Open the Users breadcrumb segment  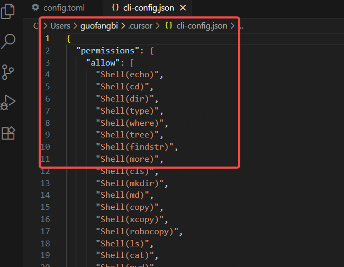[60, 26]
